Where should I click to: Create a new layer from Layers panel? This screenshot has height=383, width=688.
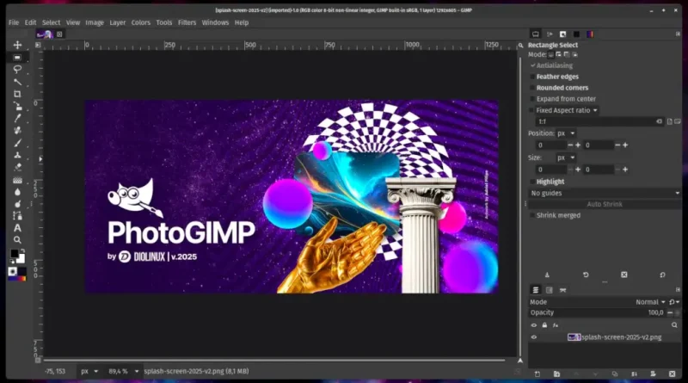click(x=536, y=374)
